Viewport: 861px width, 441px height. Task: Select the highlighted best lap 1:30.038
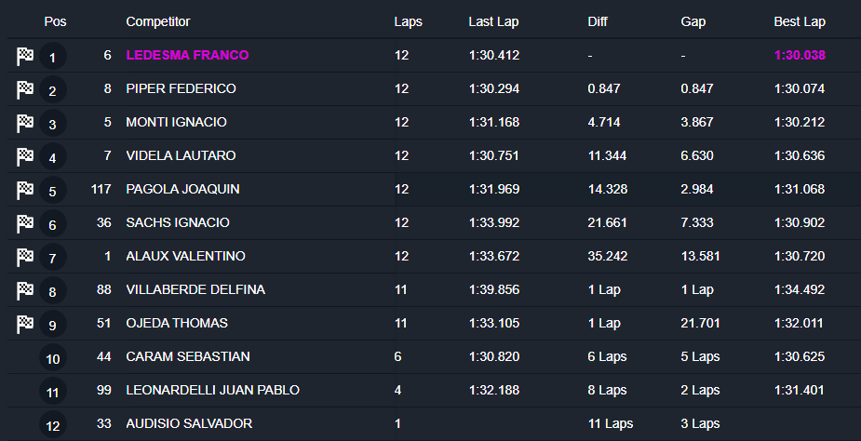pyautogui.click(x=800, y=55)
